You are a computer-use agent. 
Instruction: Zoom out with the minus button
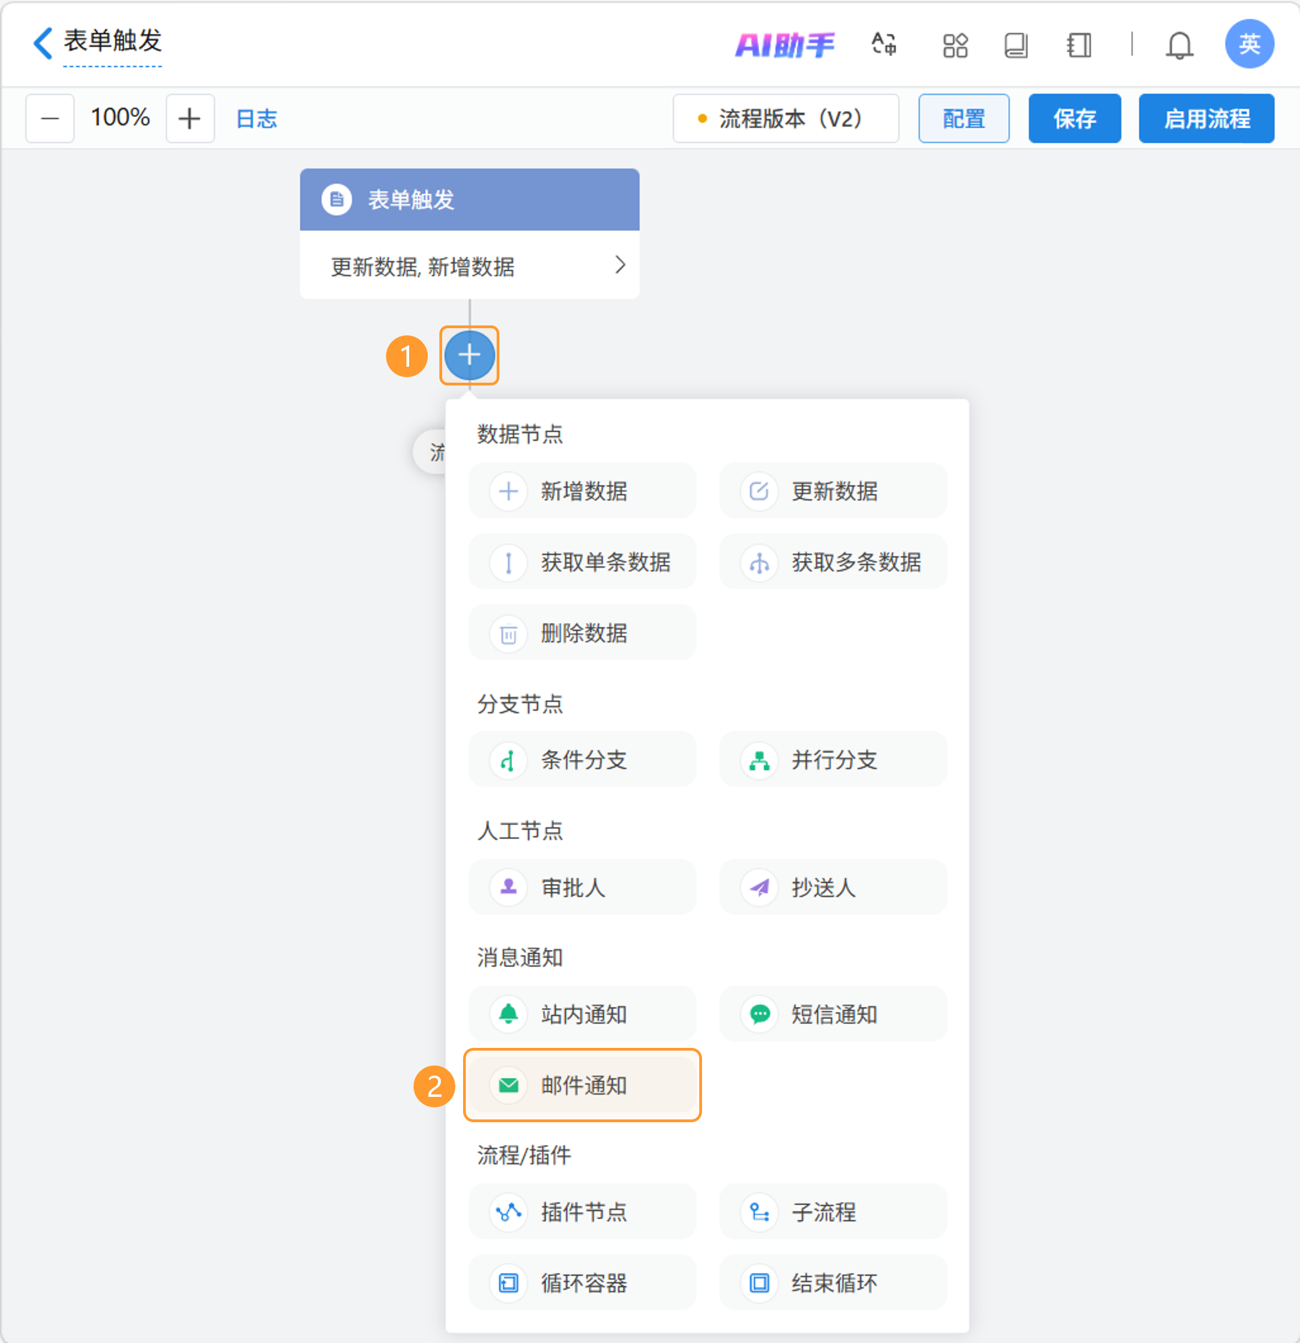50,118
